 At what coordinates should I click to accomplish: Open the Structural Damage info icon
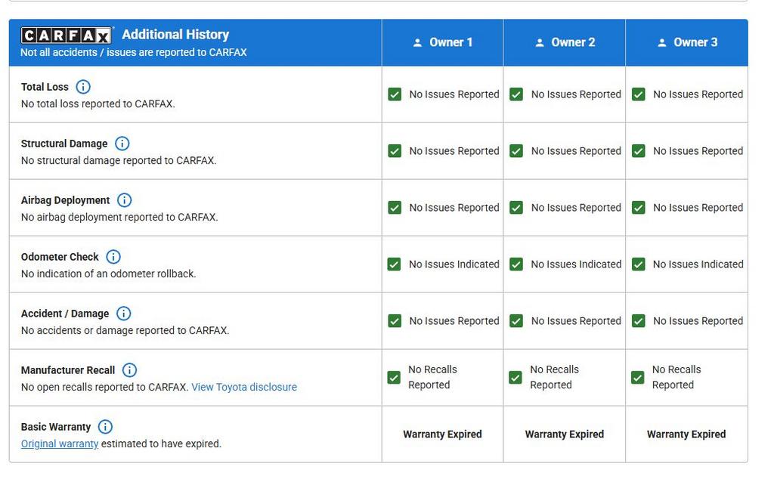[122, 144]
